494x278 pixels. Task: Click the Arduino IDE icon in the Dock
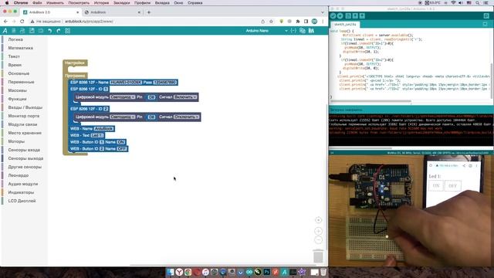point(249,272)
